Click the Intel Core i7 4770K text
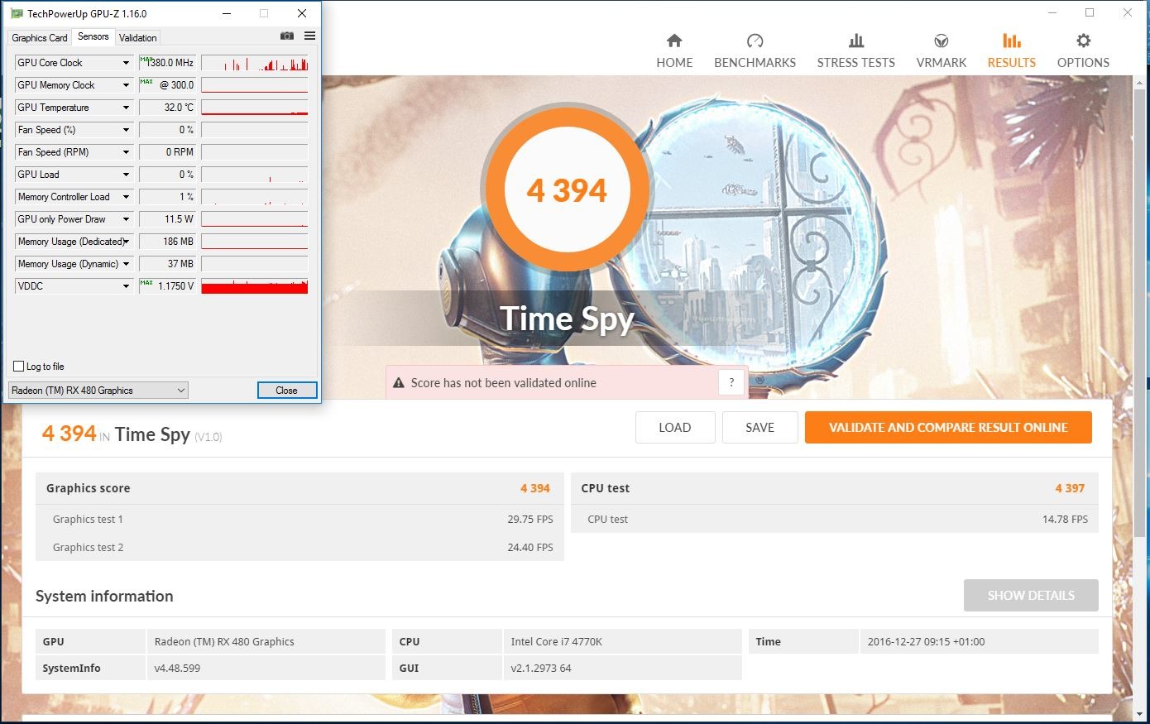Screen dimensions: 1150x724 pyautogui.click(x=556, y=641)
